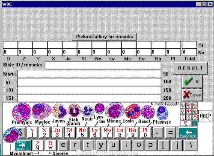
Task: Click the Monocyte cell image
Action: coord(115,111)
